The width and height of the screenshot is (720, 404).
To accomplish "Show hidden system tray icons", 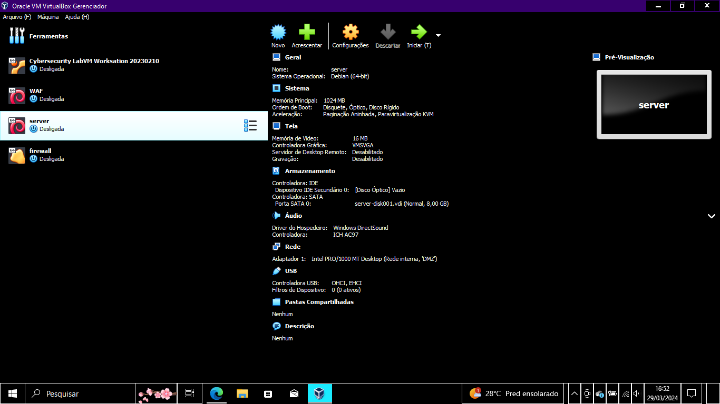I will tap(575, 393).
